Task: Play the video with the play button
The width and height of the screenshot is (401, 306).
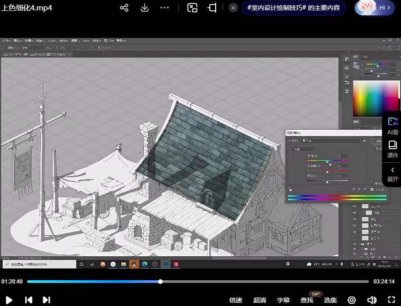Action: (x=9, y=300)
